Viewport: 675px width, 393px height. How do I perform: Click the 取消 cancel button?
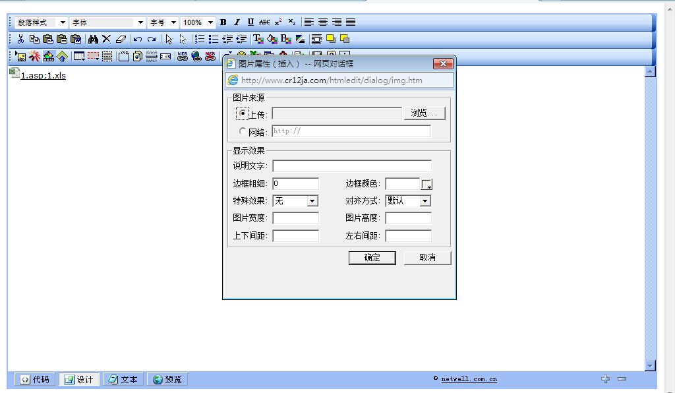click(427, 257)
